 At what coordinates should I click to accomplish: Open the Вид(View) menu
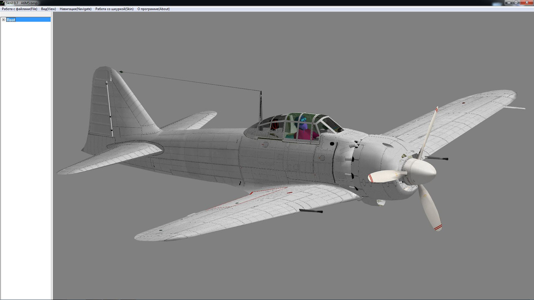click(x=48, y=9)
